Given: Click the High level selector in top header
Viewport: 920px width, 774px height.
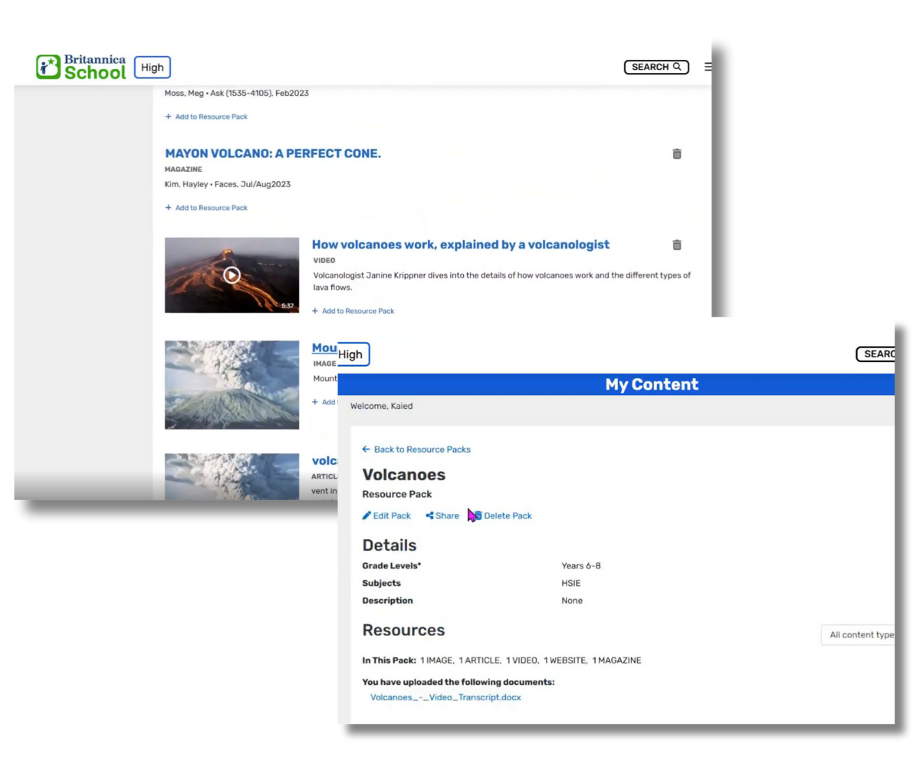Looking at the screenshot, I should click(x=152, y=68).
